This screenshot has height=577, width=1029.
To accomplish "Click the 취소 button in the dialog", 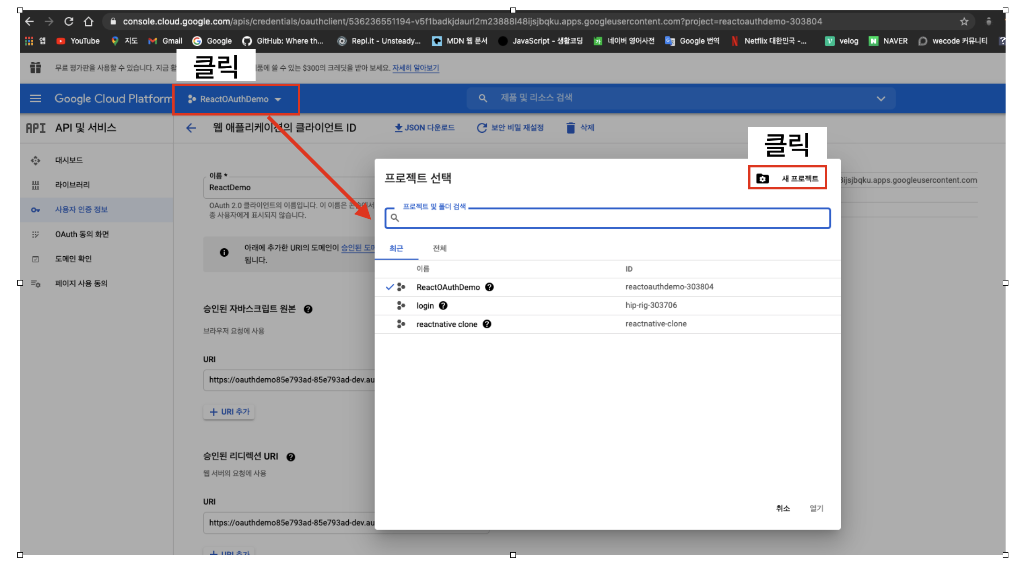I will pyautogui.click(x=783, y=508).
